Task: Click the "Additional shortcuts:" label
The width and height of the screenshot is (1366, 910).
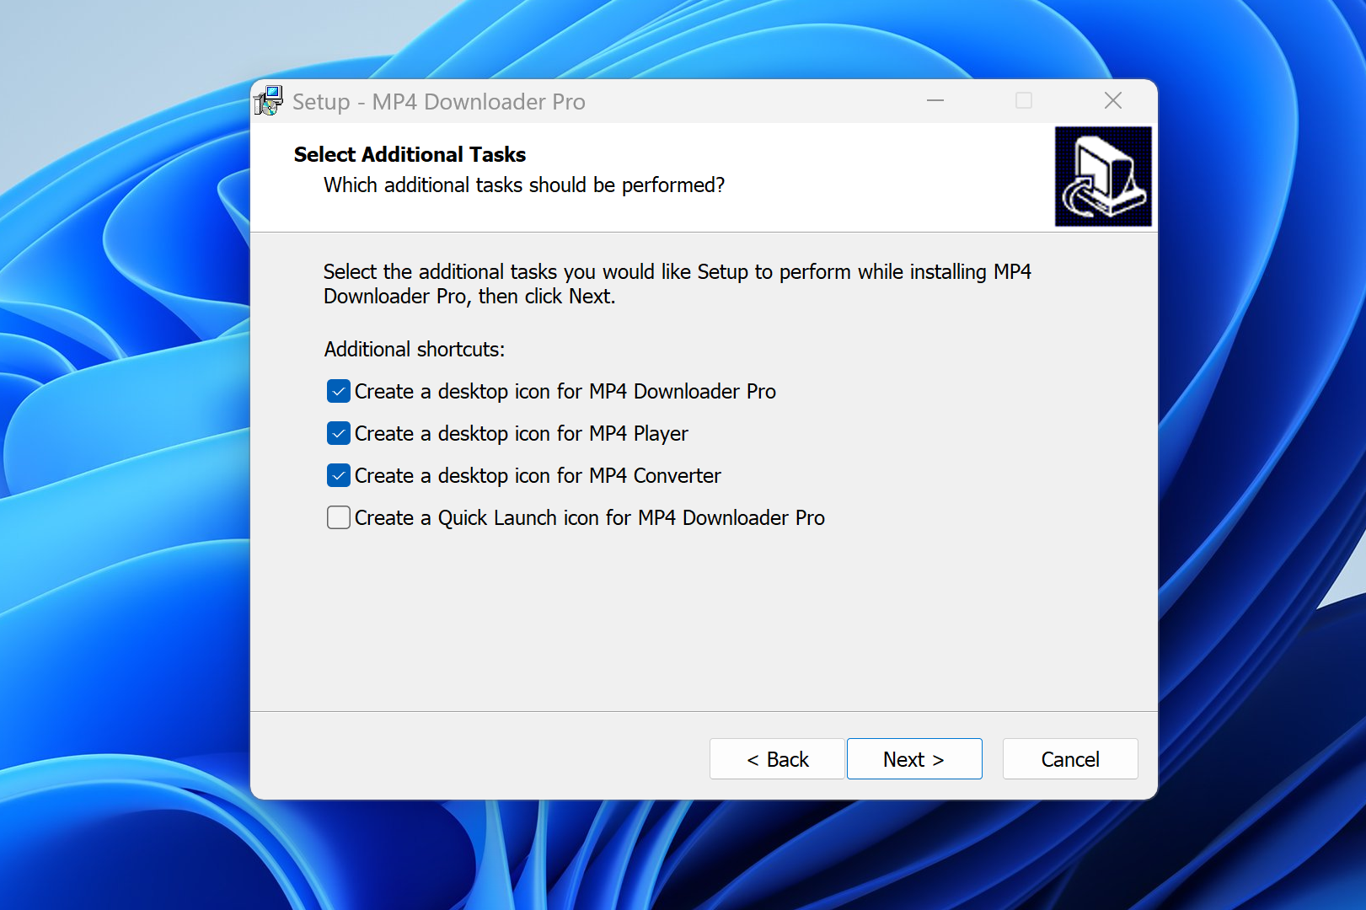Action: pos(414,350)
